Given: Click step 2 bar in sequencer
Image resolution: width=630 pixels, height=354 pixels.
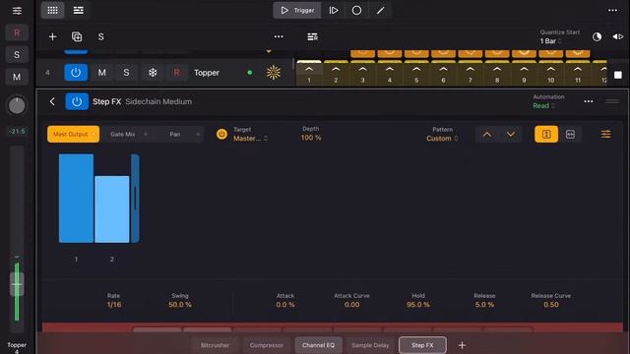Looking at the screenshot, I should tap(112, 209).
